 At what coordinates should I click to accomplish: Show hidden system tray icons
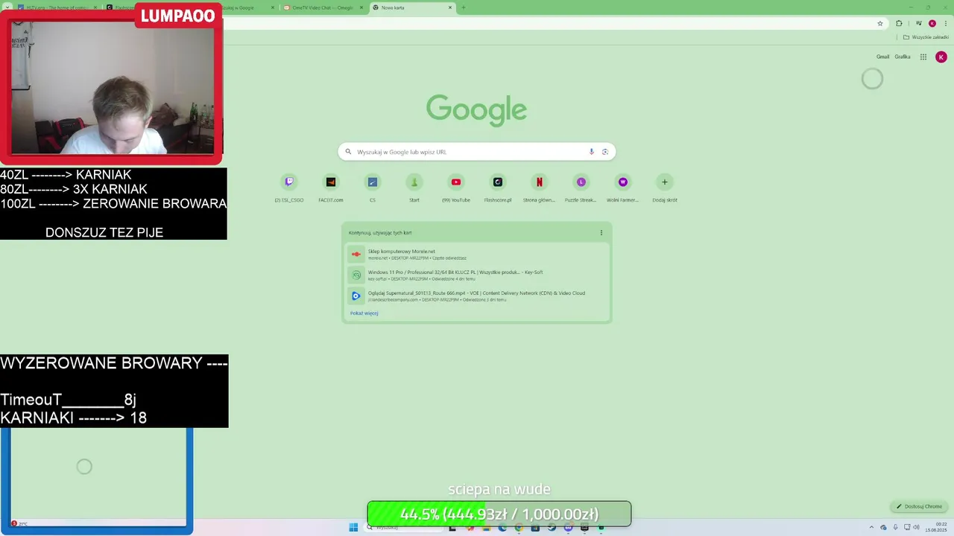pyautogui.click(x=871, y=528)
